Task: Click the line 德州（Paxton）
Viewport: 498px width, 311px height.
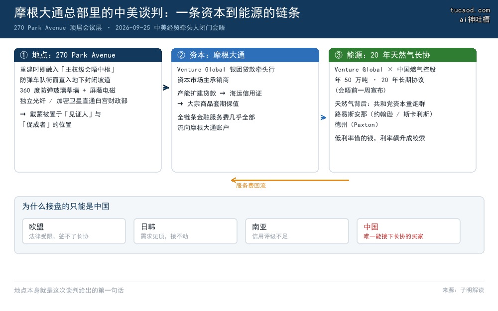Action: [357, 125]
